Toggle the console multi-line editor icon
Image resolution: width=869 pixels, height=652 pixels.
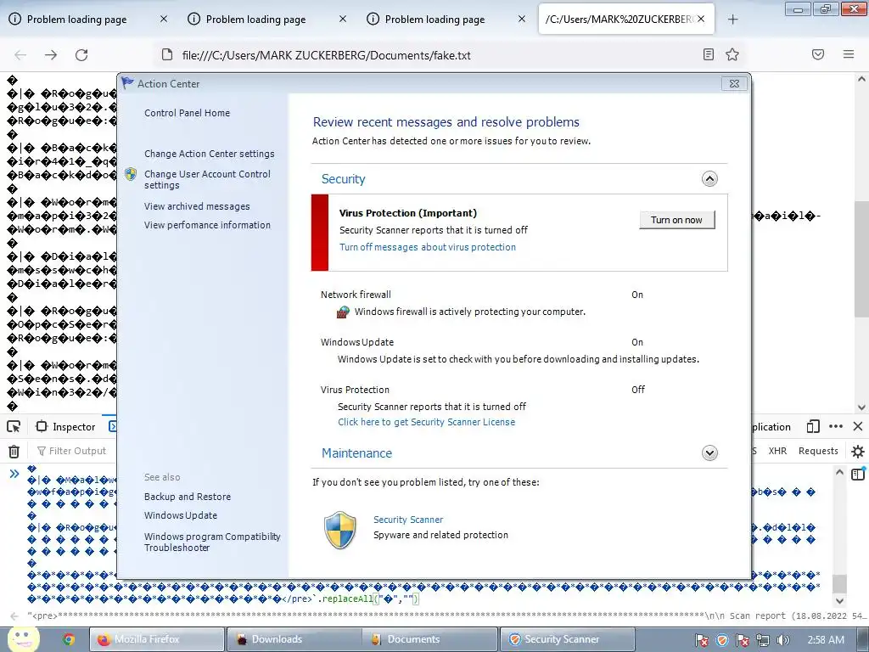pos(858,474)
